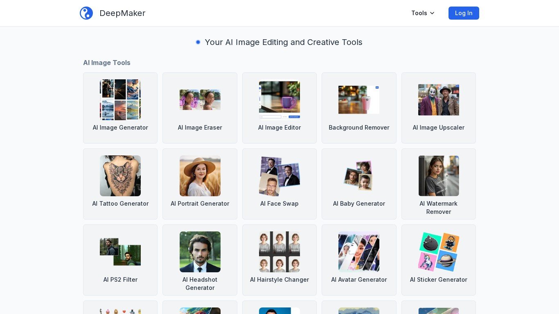Choose the Background Remover icon
This screenshot has width=559, height=314.
(359, 100)
